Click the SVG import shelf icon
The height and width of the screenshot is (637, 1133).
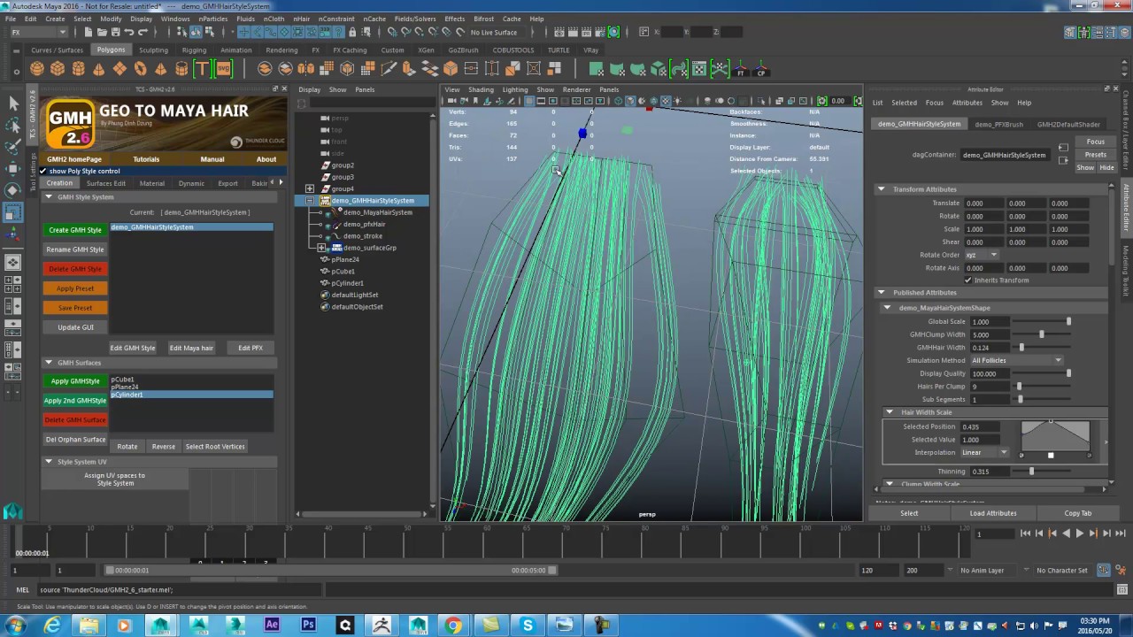coord(223,69)
